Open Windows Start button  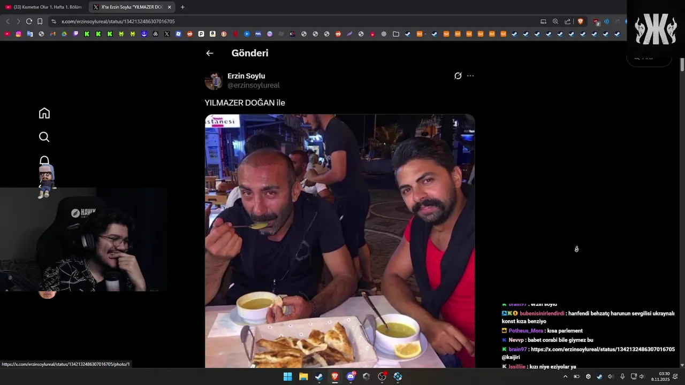pyautogui.click(x=287, y=376)
